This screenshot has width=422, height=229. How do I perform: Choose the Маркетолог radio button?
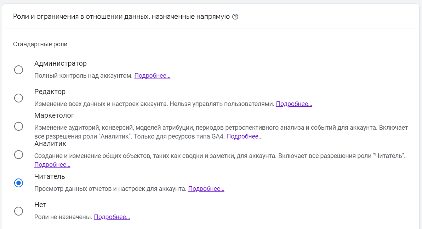[18, 126]
